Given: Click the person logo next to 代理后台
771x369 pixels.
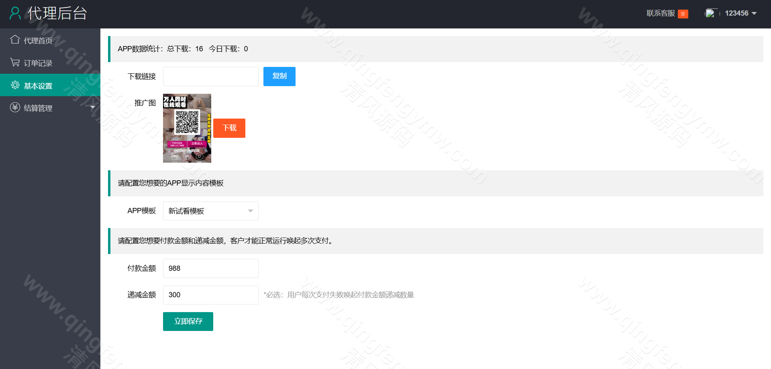Looking at the screenshot, I should click(x=15, y=13).
